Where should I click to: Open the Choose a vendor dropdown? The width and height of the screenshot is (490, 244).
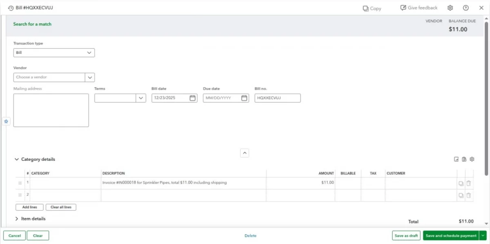89,77
